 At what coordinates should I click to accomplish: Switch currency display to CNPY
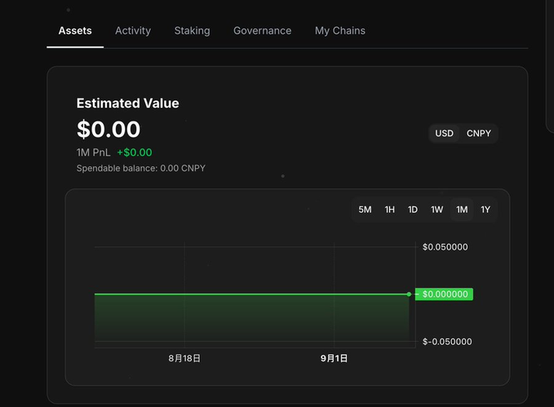pyautogui.click(x=479, y=134)
